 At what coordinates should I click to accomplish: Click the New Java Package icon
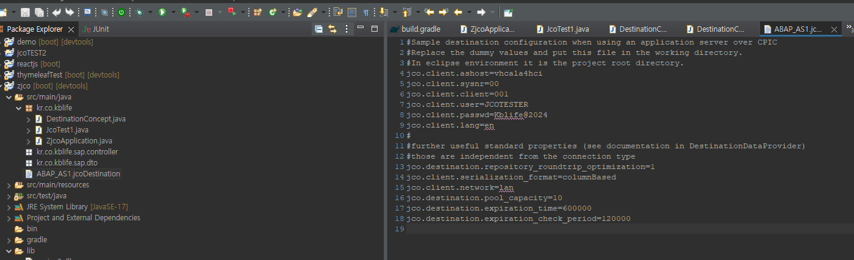pos(257,12)
